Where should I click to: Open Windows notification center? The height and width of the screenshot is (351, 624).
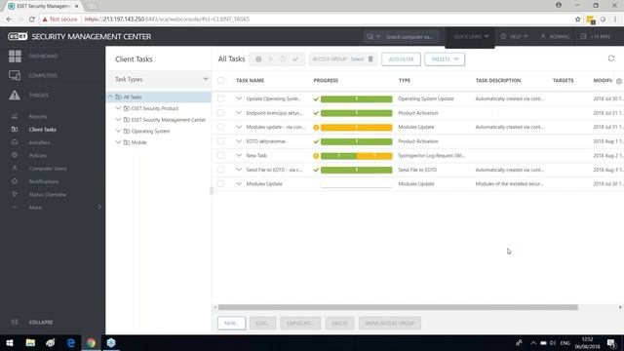point(611,342)
